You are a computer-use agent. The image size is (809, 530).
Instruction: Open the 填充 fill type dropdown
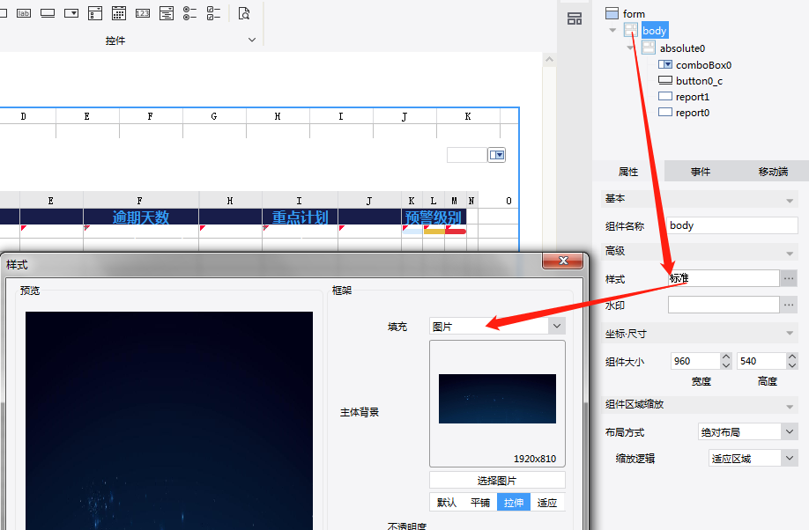[x=557, y=326]
